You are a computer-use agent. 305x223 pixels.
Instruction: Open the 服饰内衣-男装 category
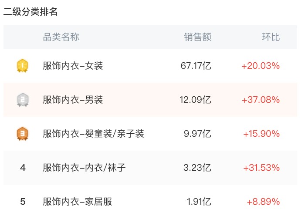tap(73, 100)
